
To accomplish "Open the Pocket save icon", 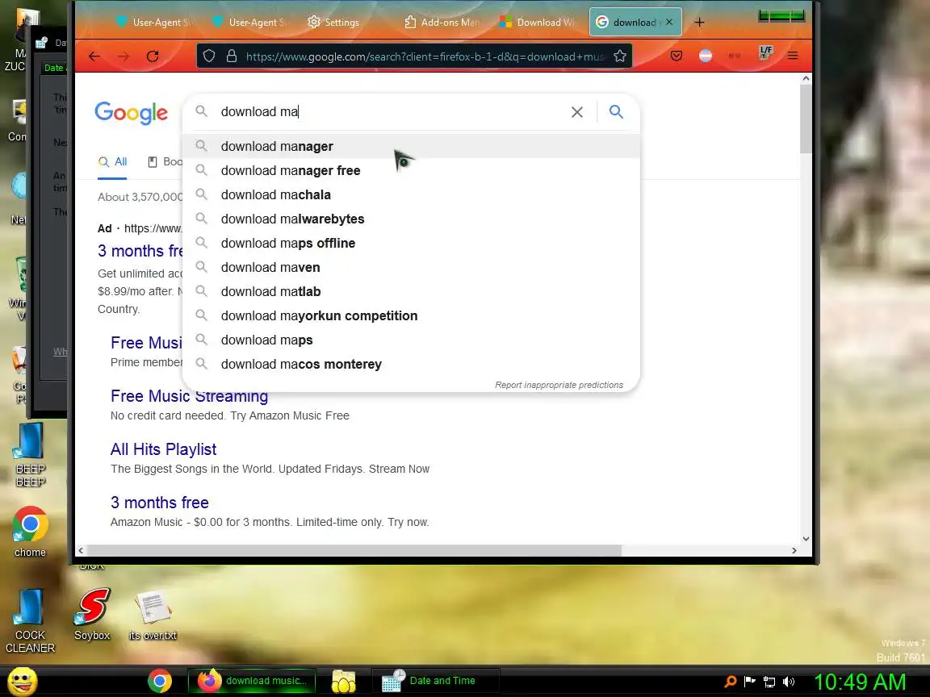I will pyautogui.click(x=677, y=56).
